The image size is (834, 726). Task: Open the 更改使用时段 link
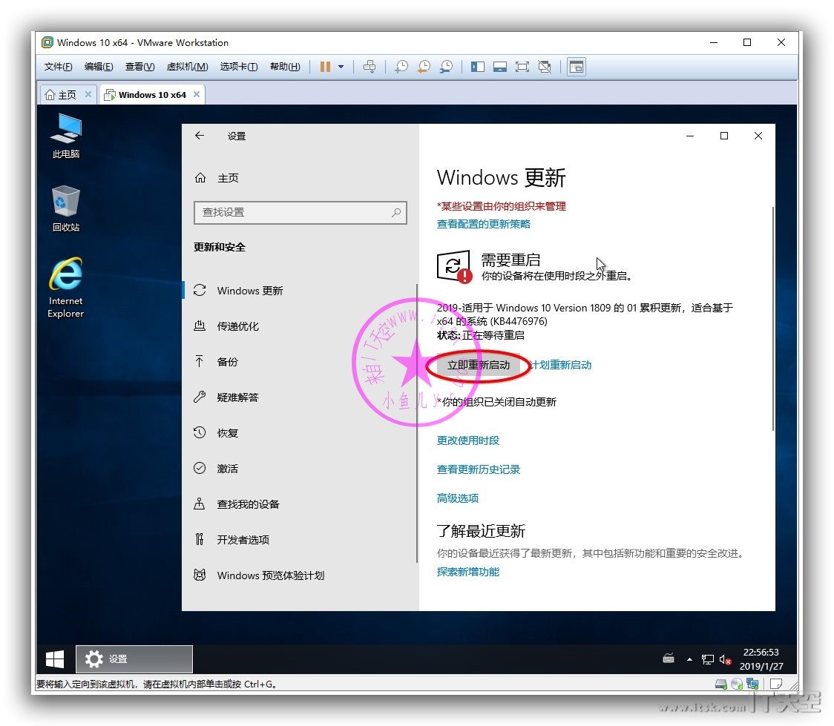(x=468, y=440)
